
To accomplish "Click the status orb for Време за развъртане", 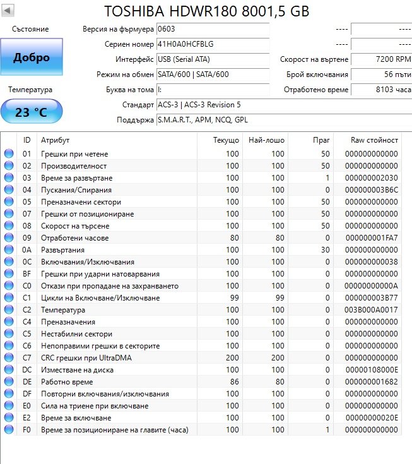I will click(9, 178).
